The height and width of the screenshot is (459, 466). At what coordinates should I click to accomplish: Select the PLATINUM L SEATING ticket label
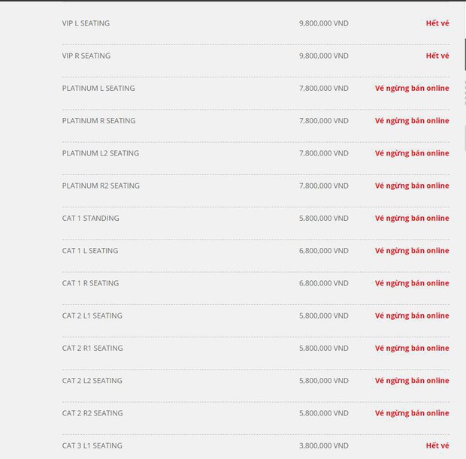tap(98, 88)
